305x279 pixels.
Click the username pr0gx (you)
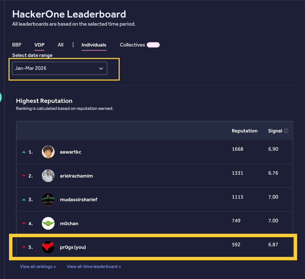(x=73, y=247)
